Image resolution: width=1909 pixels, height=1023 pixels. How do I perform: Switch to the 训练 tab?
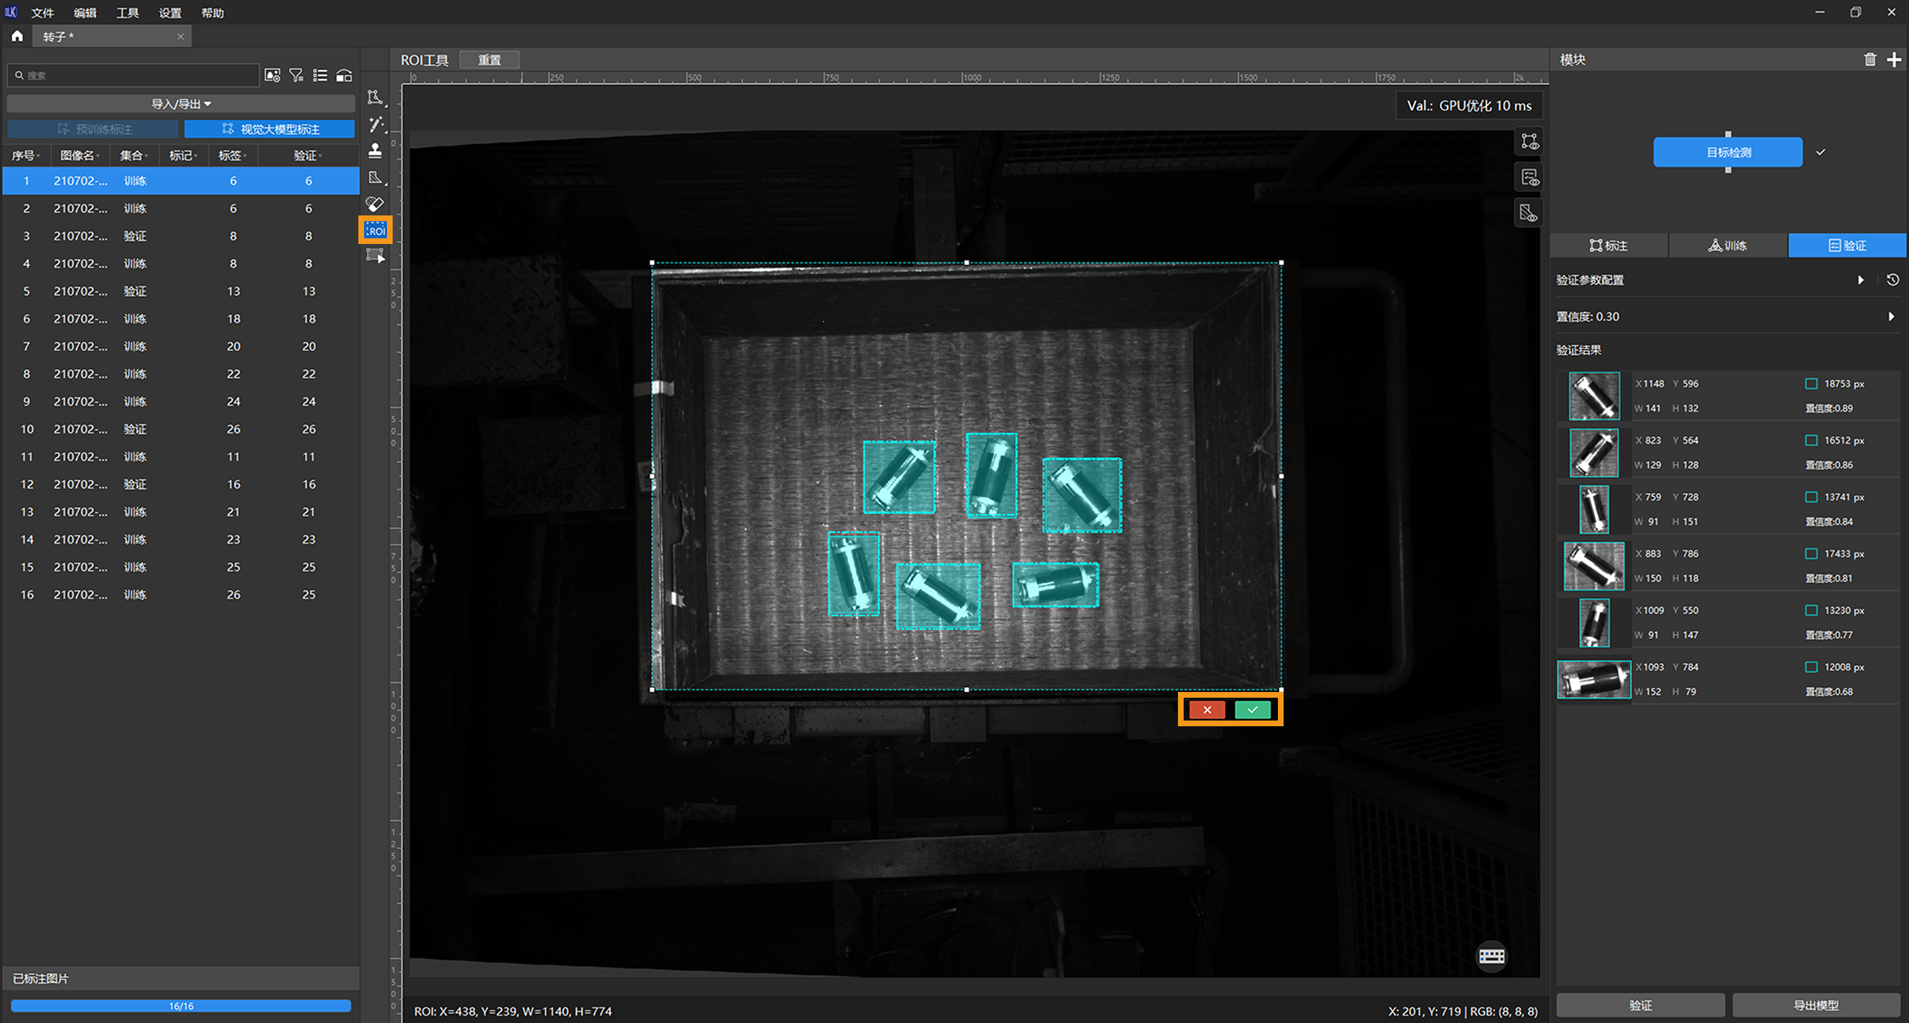pos(1728,245)
